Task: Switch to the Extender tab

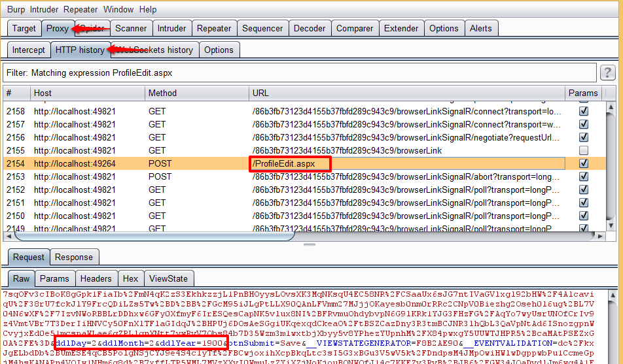Action: pos(401,29)
